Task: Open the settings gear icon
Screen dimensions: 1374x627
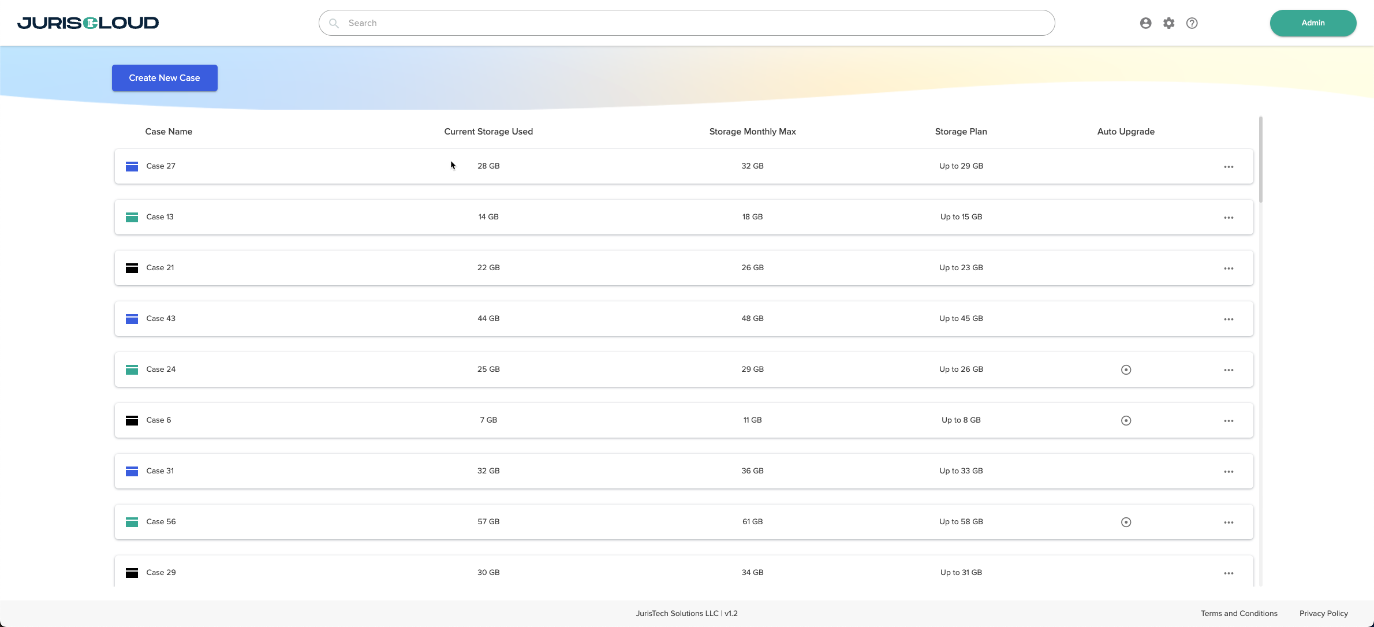Action: (1168, 23)
